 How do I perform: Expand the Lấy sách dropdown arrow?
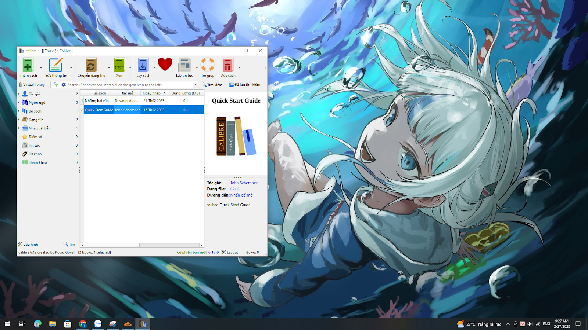(x=154, y=67)
